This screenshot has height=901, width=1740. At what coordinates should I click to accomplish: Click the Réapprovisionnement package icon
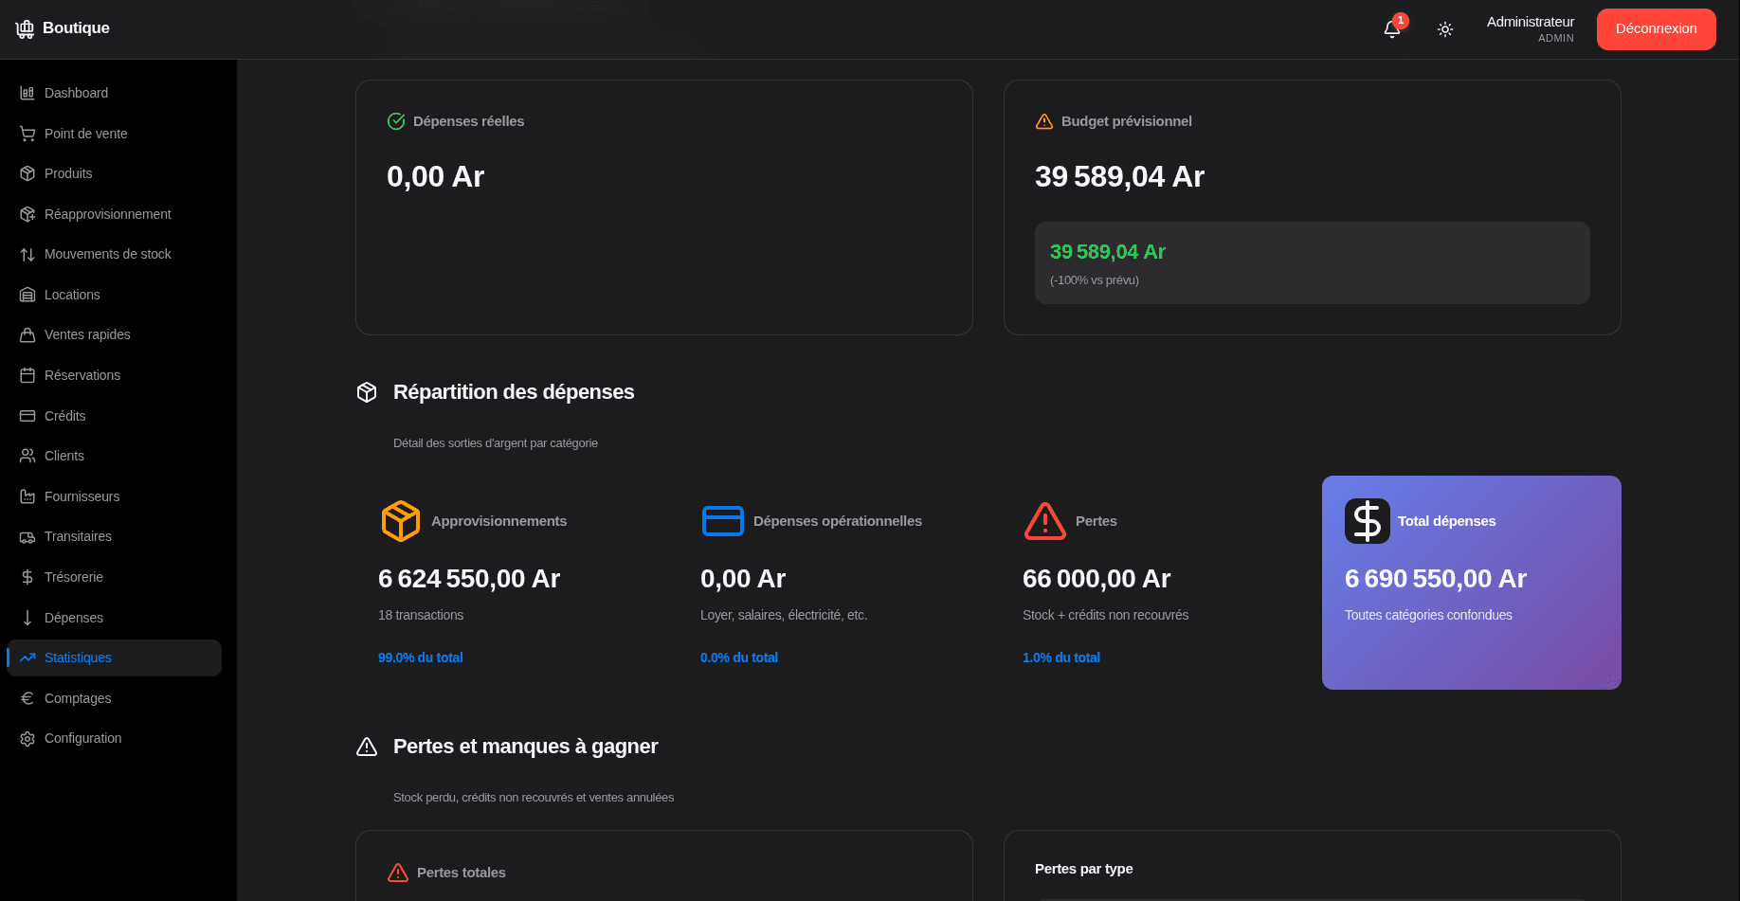(x=27, y=214)
